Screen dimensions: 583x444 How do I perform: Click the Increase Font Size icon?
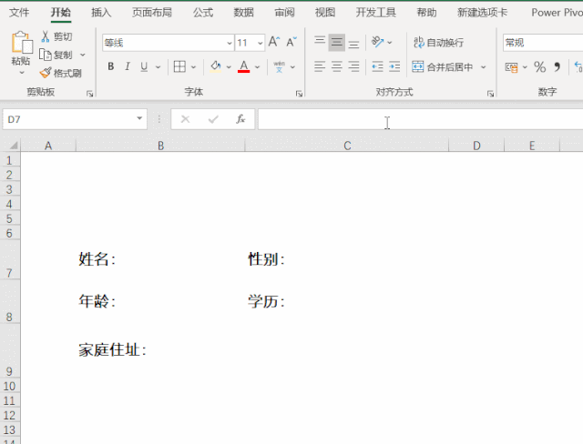(274, 43)
